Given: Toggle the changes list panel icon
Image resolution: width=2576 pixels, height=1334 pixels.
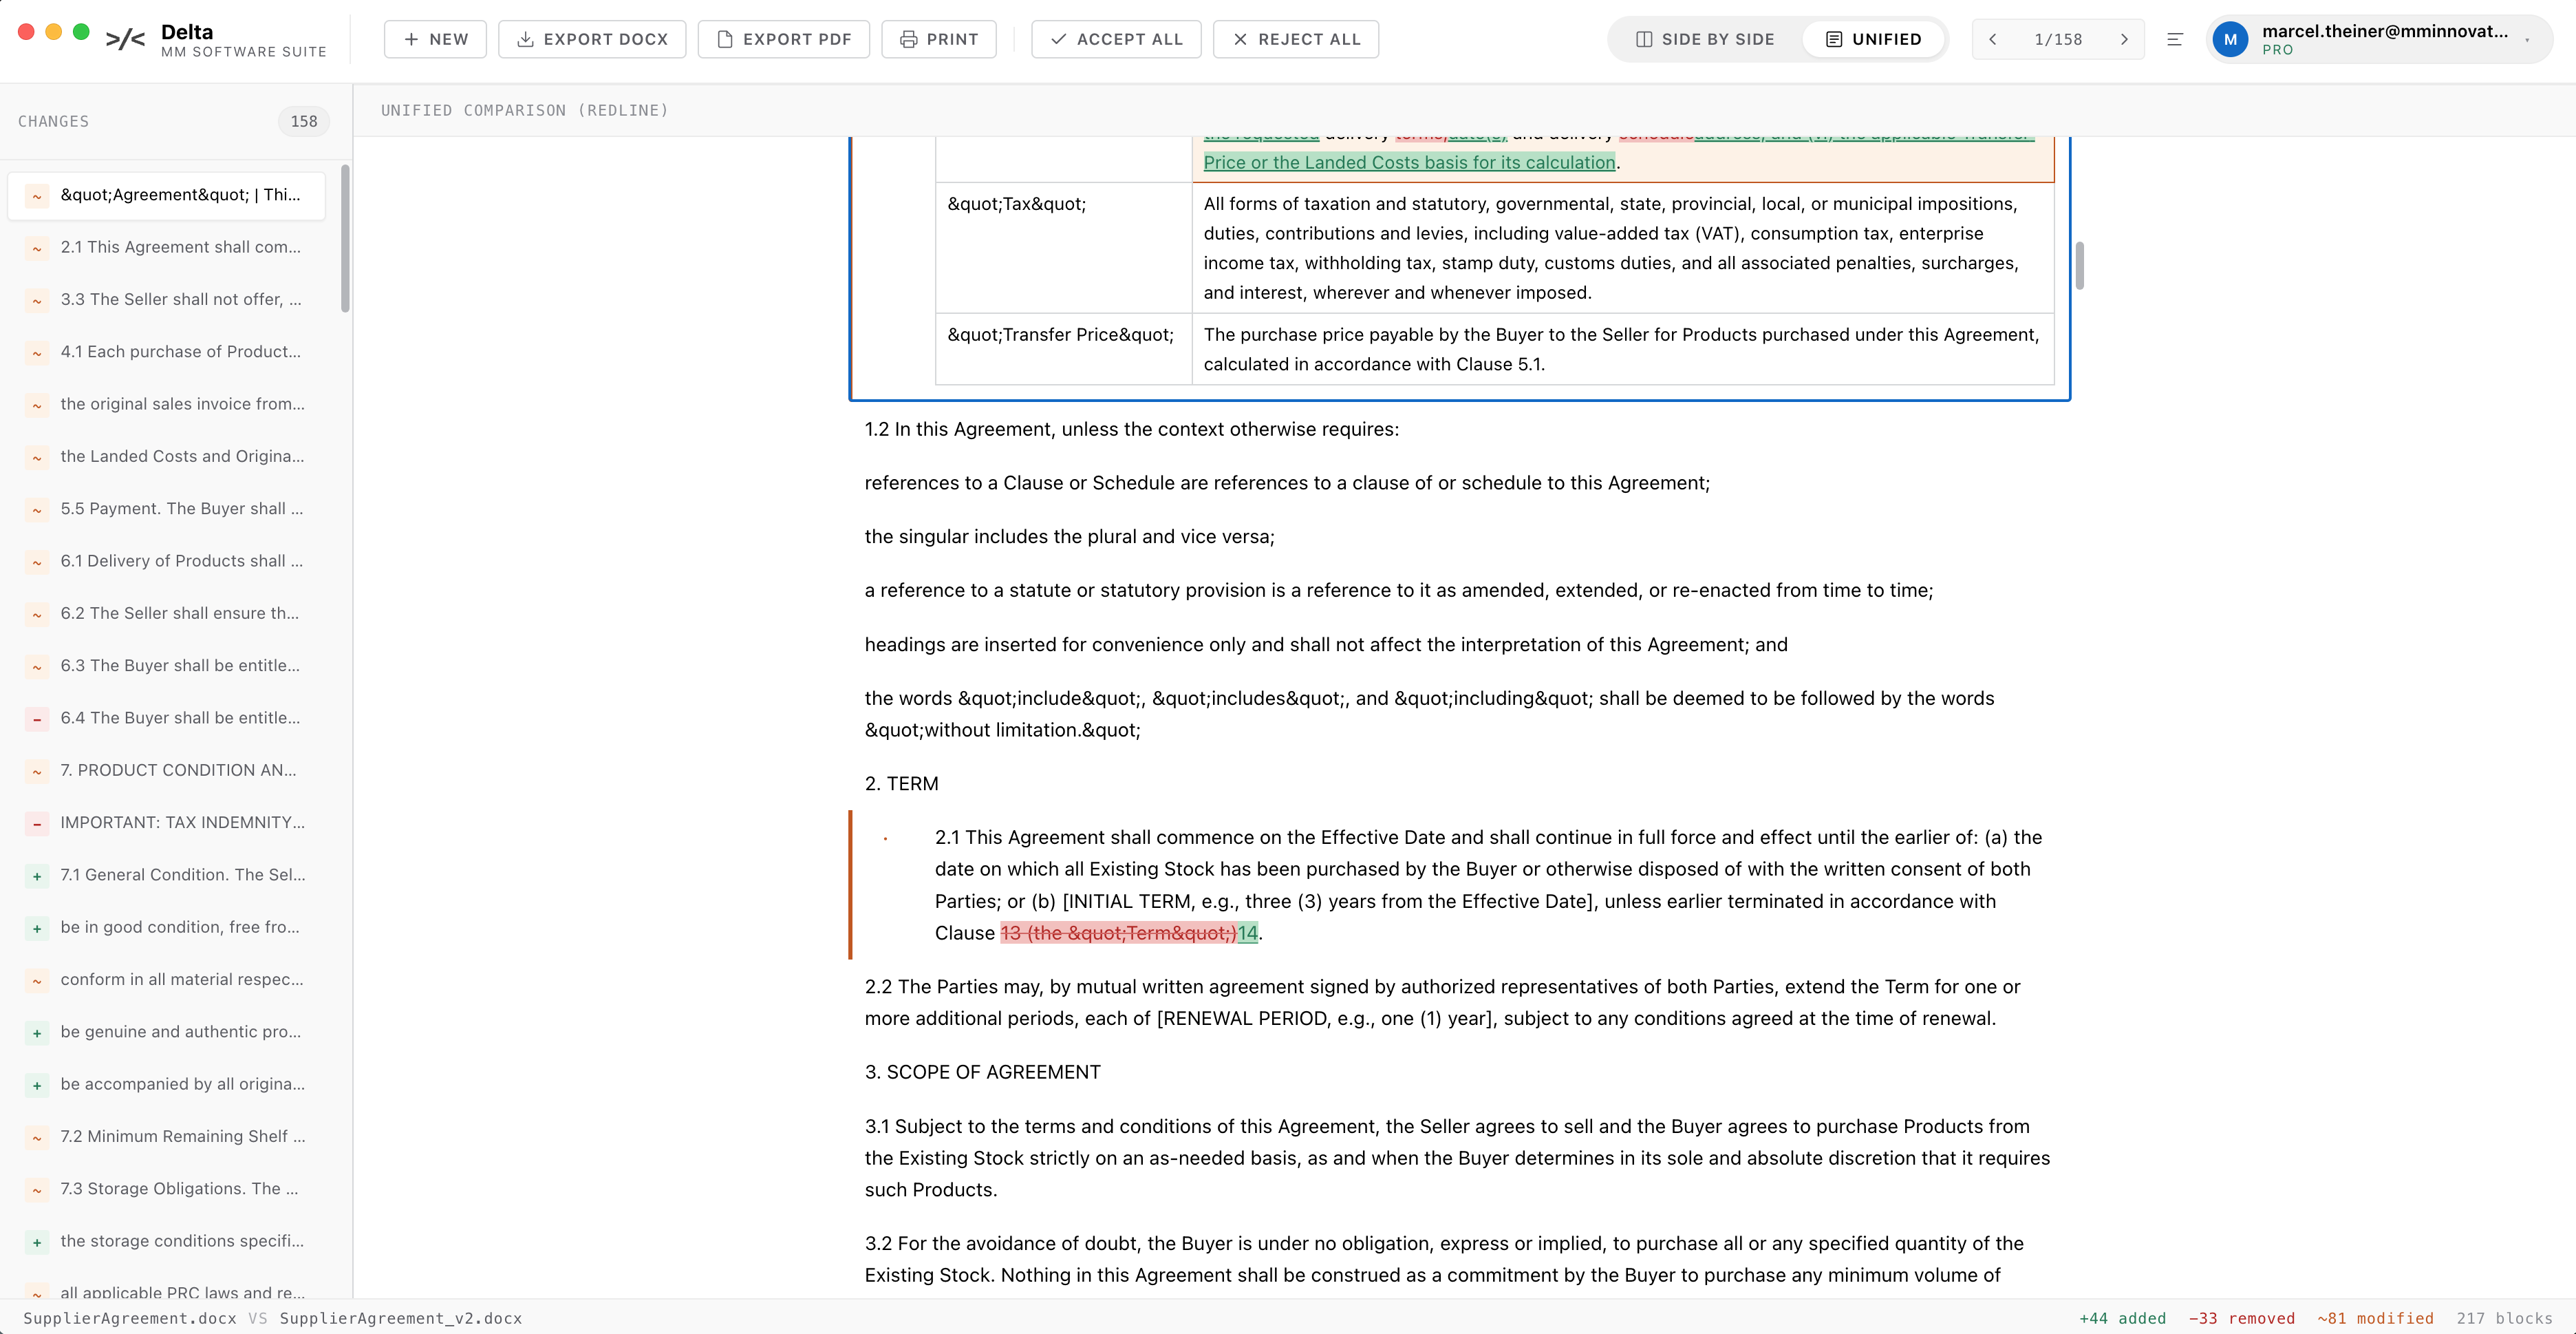Looking at the screenshot, I should tap(2175, 39).
